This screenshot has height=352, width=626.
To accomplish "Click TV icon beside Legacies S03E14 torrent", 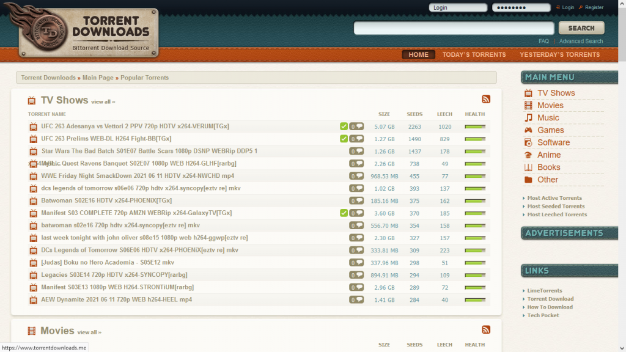I will (34, 276).
